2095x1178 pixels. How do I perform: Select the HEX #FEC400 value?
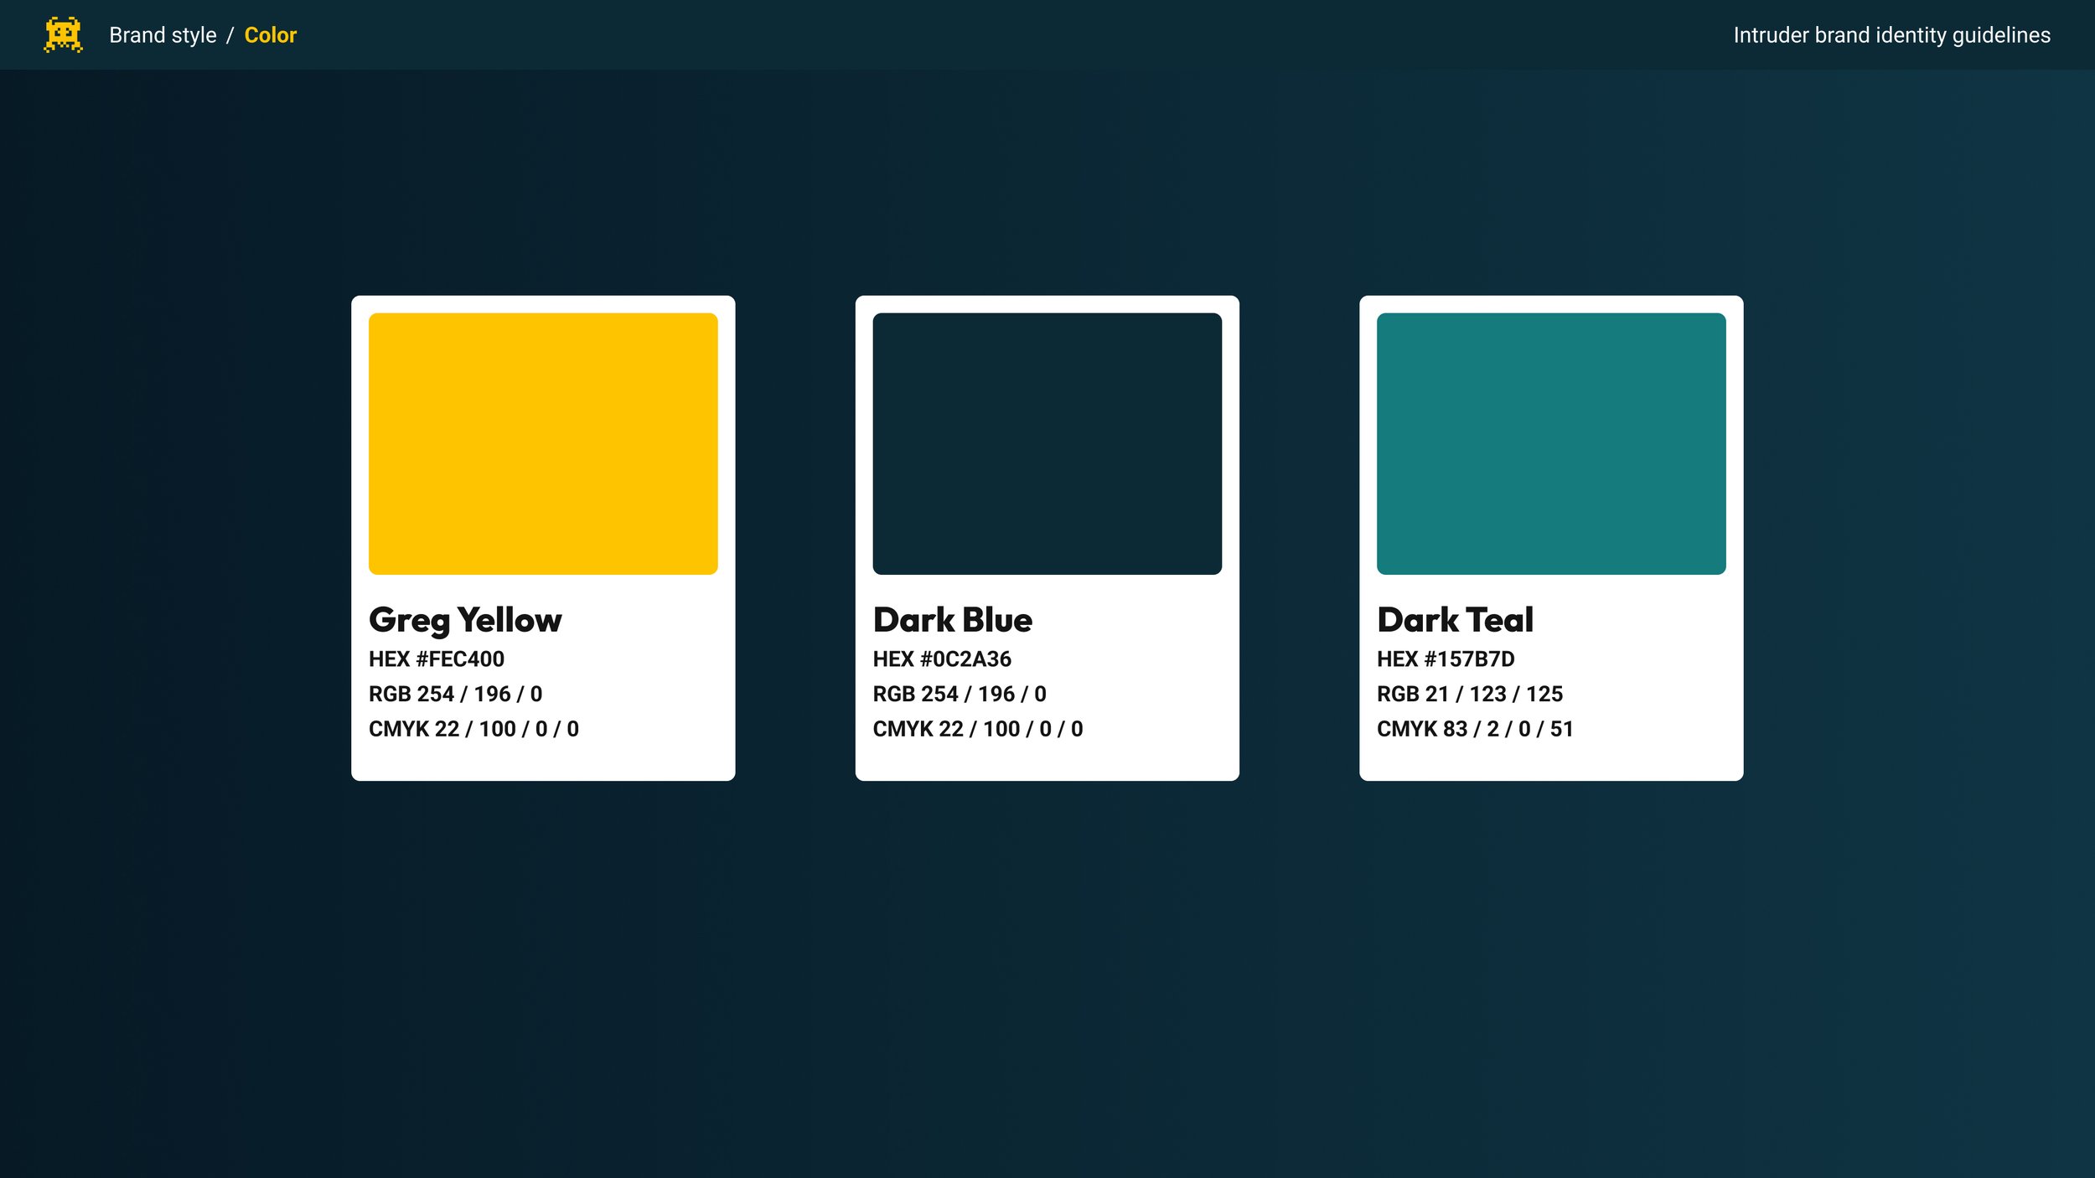tap(437, 659)
